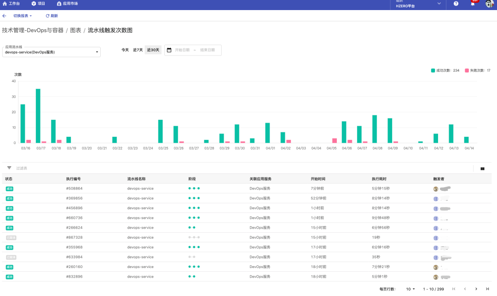Open the notifications bell icon

(473, 4)
